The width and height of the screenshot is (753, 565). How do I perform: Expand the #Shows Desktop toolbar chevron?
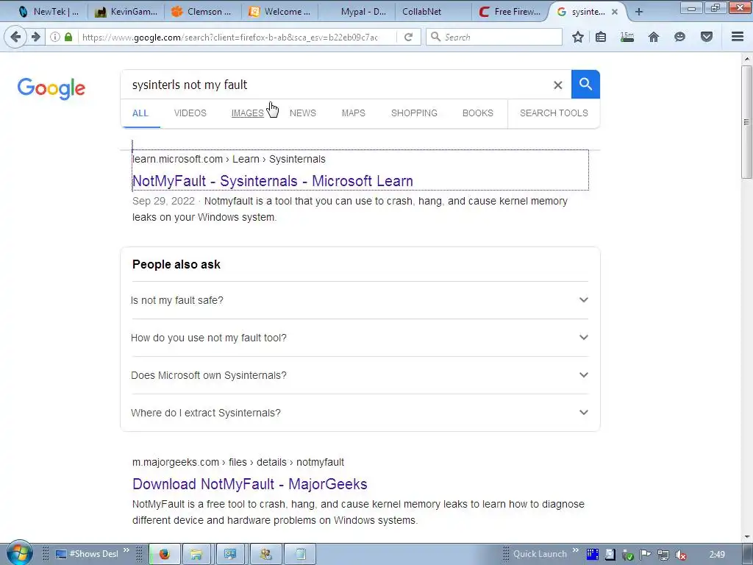coord(126,550)
